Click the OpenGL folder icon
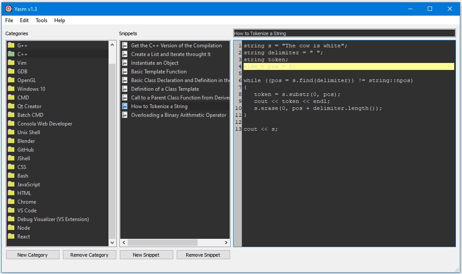Screen dimensions: 462x274 click(x=11, y=80)
